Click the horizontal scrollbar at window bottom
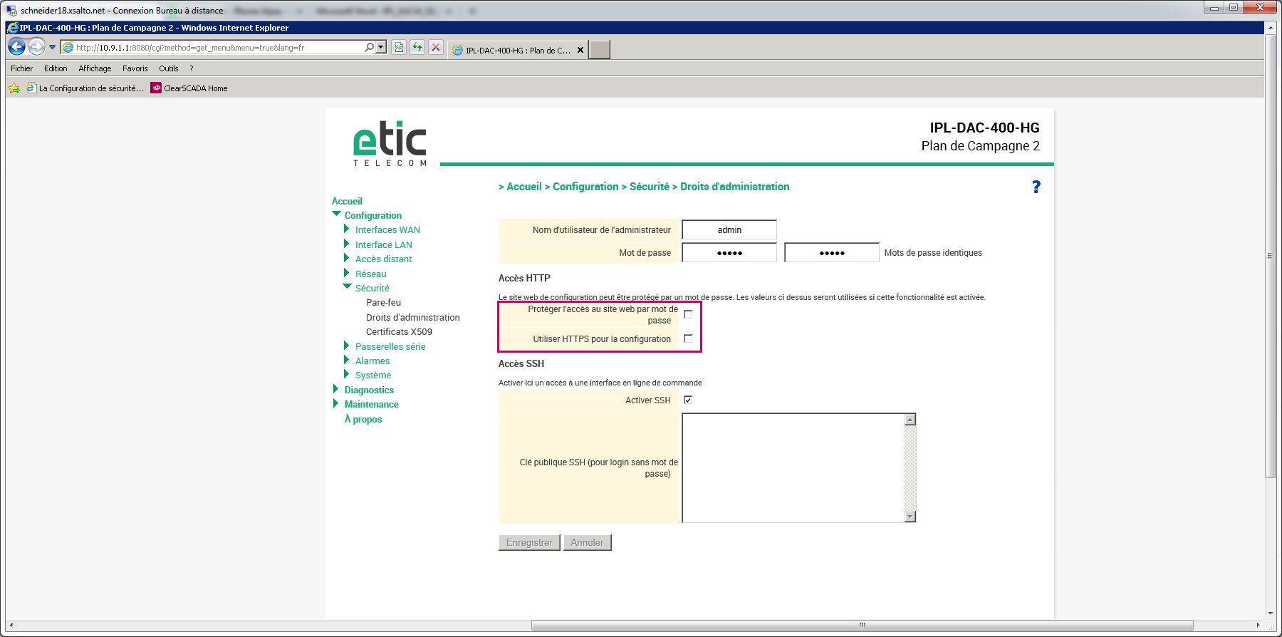Image resolution: width=1282 pixels, height=637 pixels. coord(862,626)
